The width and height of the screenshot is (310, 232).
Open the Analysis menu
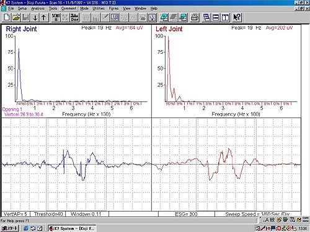tap(38, 9)
